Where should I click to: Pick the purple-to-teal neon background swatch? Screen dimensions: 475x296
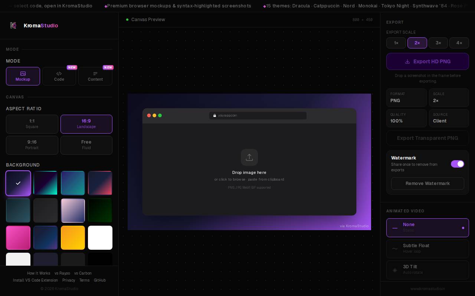tap(46, 183)
